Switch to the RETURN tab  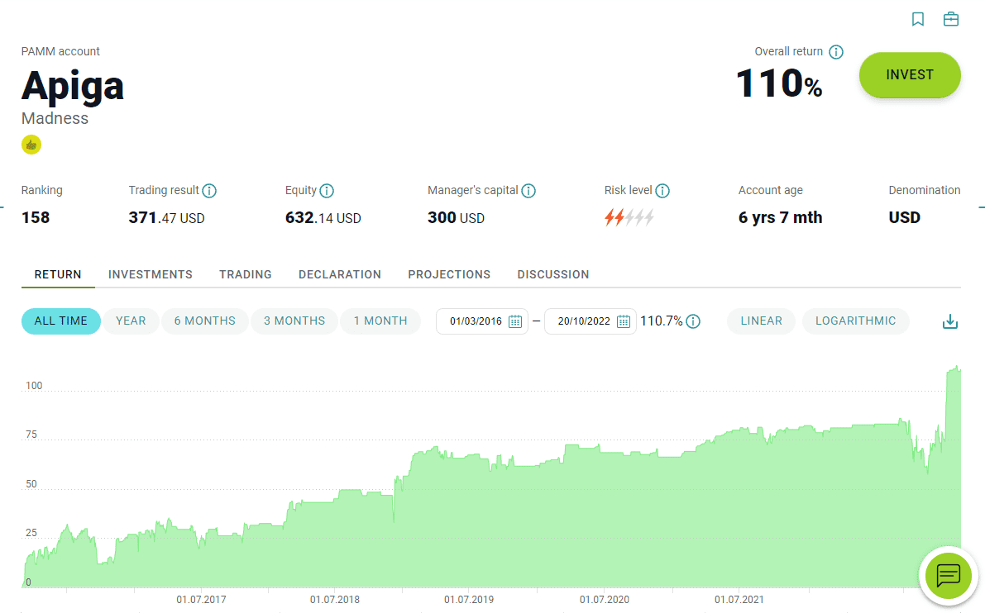pyautogui.click(x=58, y=275)
